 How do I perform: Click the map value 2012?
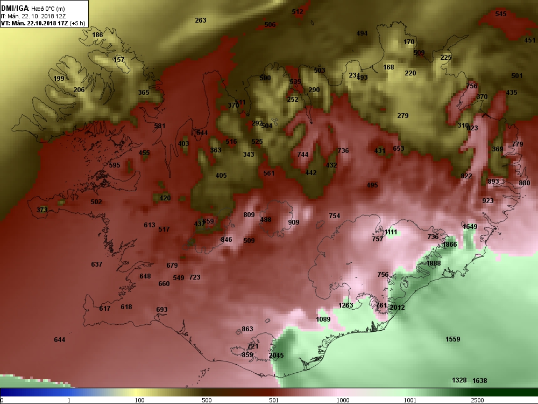397,307
